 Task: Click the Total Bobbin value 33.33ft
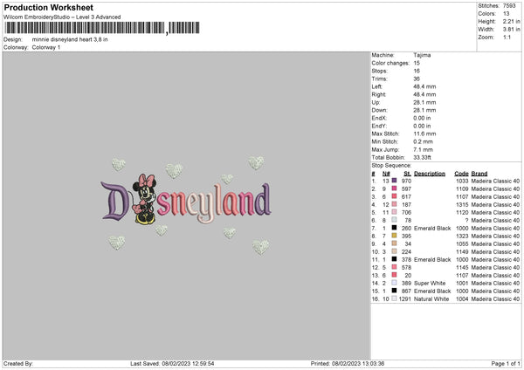tap(423, 157)
